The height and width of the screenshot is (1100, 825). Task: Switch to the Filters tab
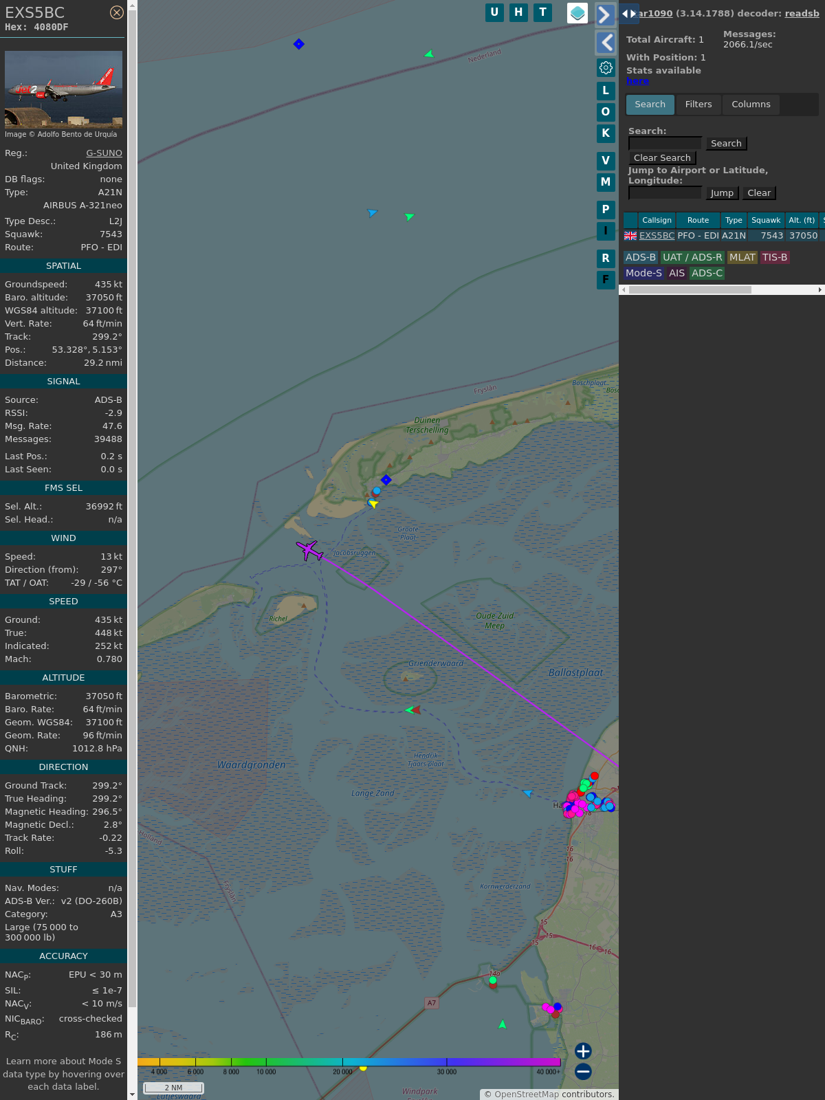click(698, 104)
